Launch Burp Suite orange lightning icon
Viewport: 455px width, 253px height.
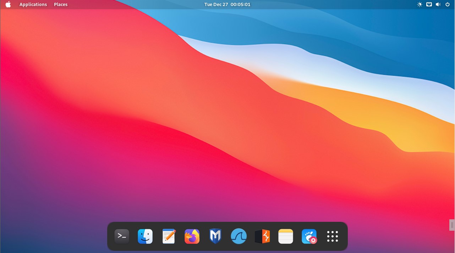(x=262, y=236)
